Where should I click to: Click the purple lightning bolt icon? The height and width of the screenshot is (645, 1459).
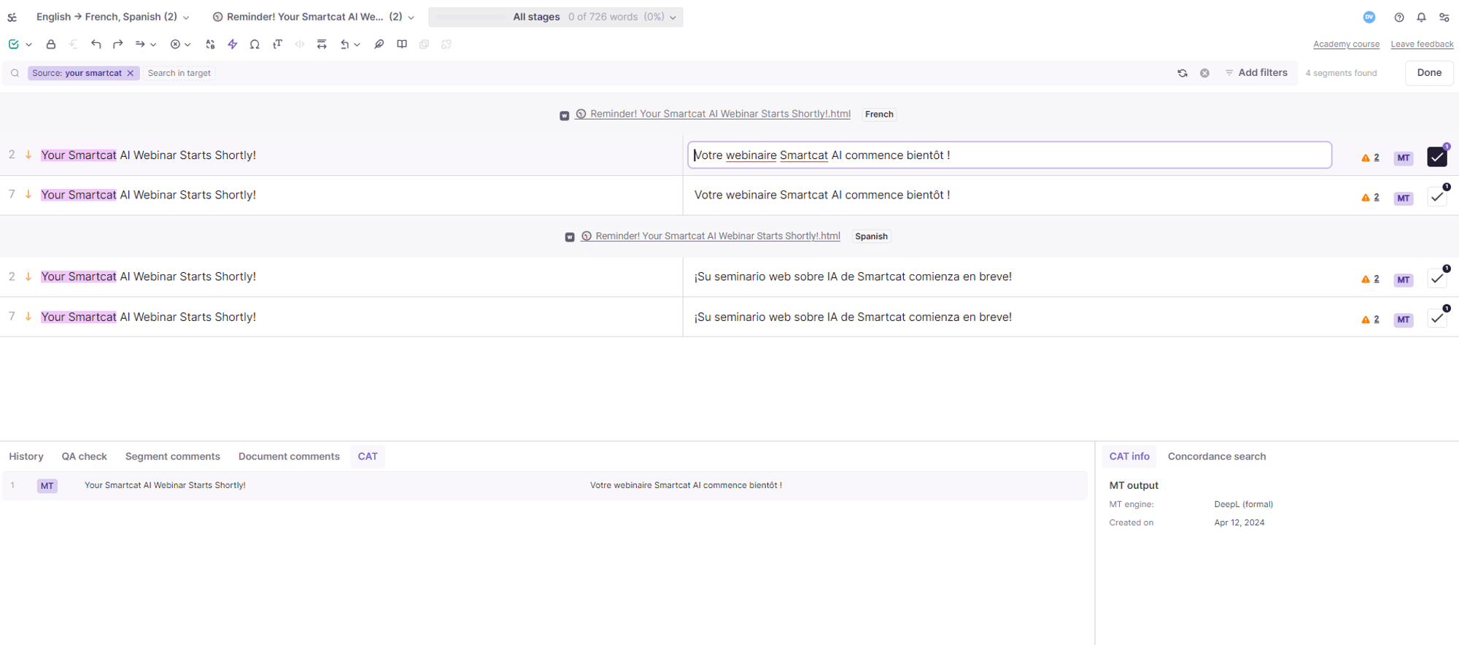coord(233,45)
